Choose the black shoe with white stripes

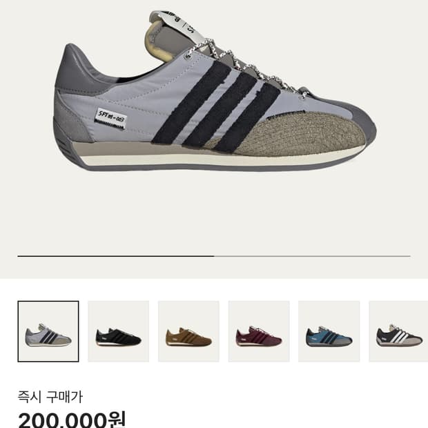pyautogui.click(x=398, y=331)
